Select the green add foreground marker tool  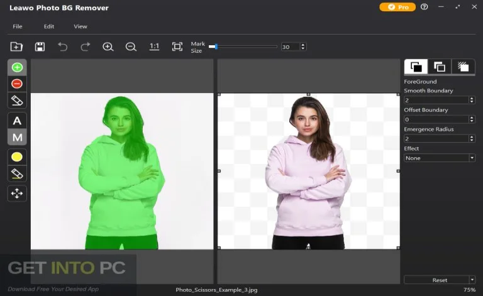[x=17, y=67]
